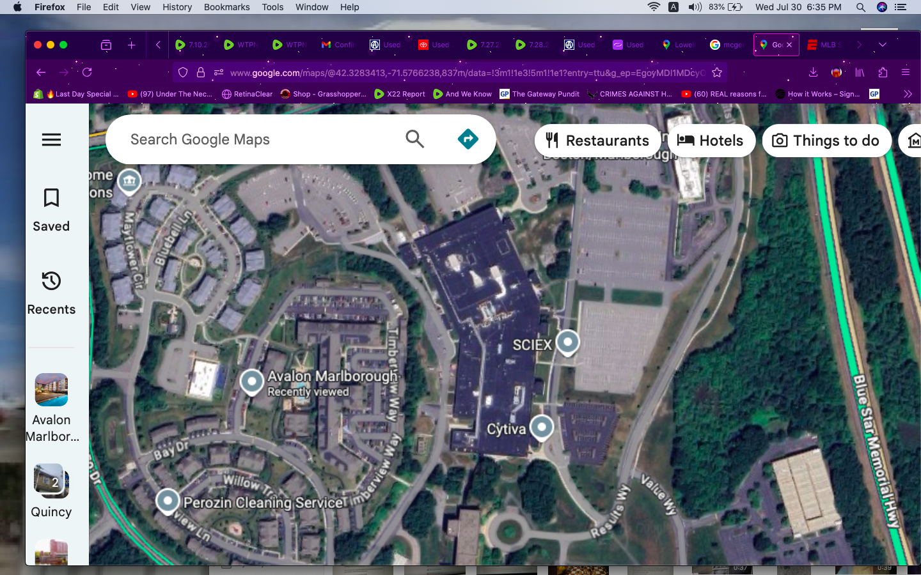
Task: Expand the list of all tabs
Action: (883, 45)
